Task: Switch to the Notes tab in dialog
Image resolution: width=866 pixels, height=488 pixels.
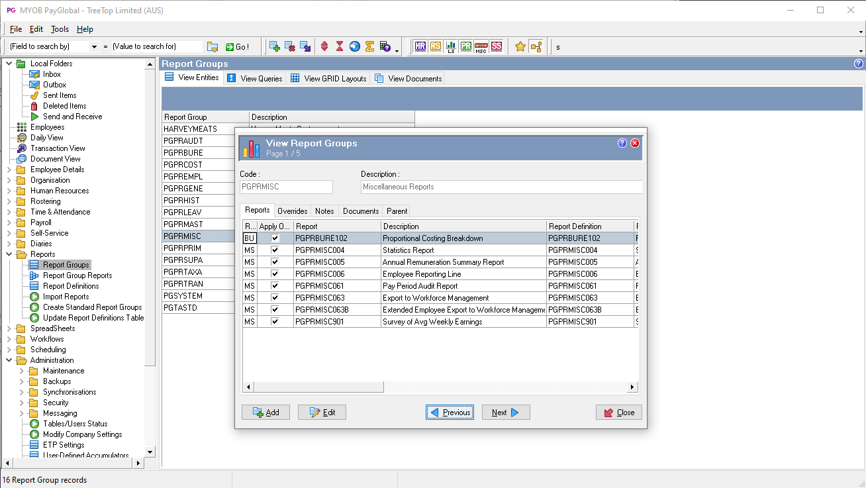Action: pyautogui.click(x=324, y=211)
